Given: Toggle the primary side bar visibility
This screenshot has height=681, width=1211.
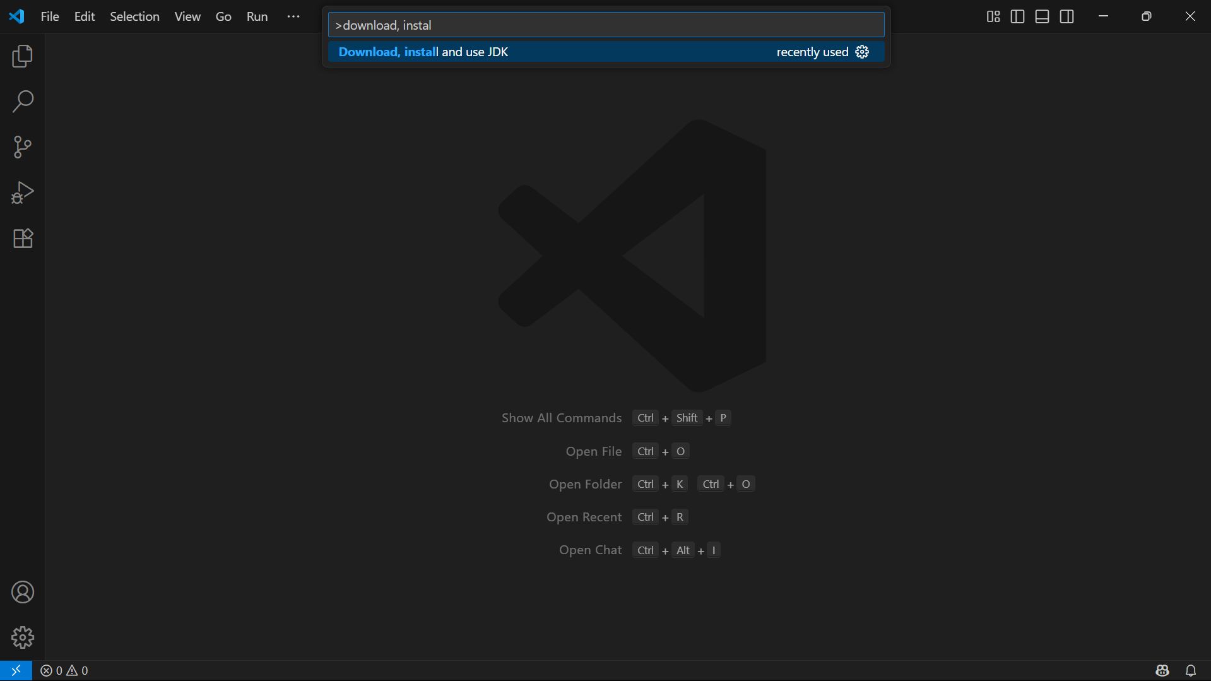Looking at the screenshot, I should coord(1017,17).
